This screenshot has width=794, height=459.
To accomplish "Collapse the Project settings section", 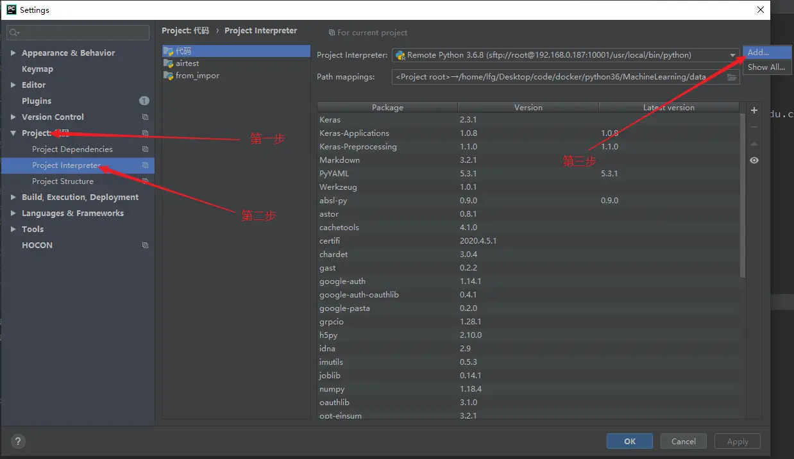I will tap(13, 133).
